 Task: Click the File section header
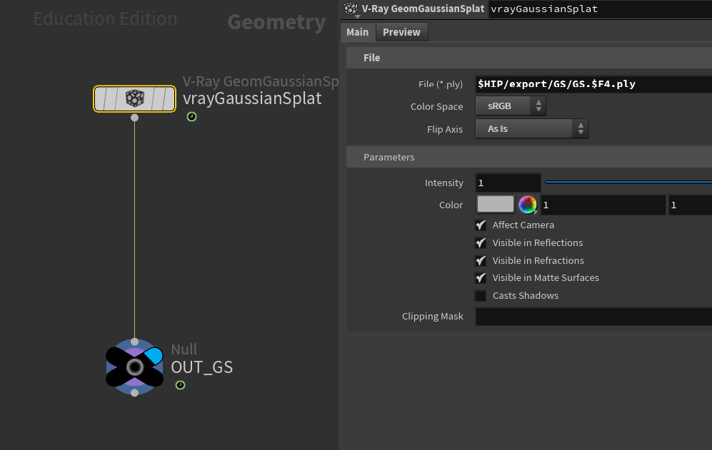tap(371, 58)
